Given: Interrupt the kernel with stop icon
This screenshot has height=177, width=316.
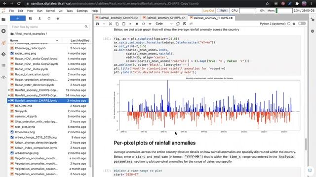Looking at the screenshot, I should point(137,24).
